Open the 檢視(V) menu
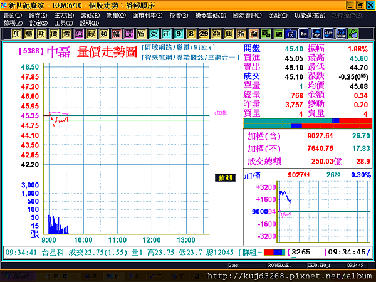This screenshot has height=282, width=376. tap(13, 23)
